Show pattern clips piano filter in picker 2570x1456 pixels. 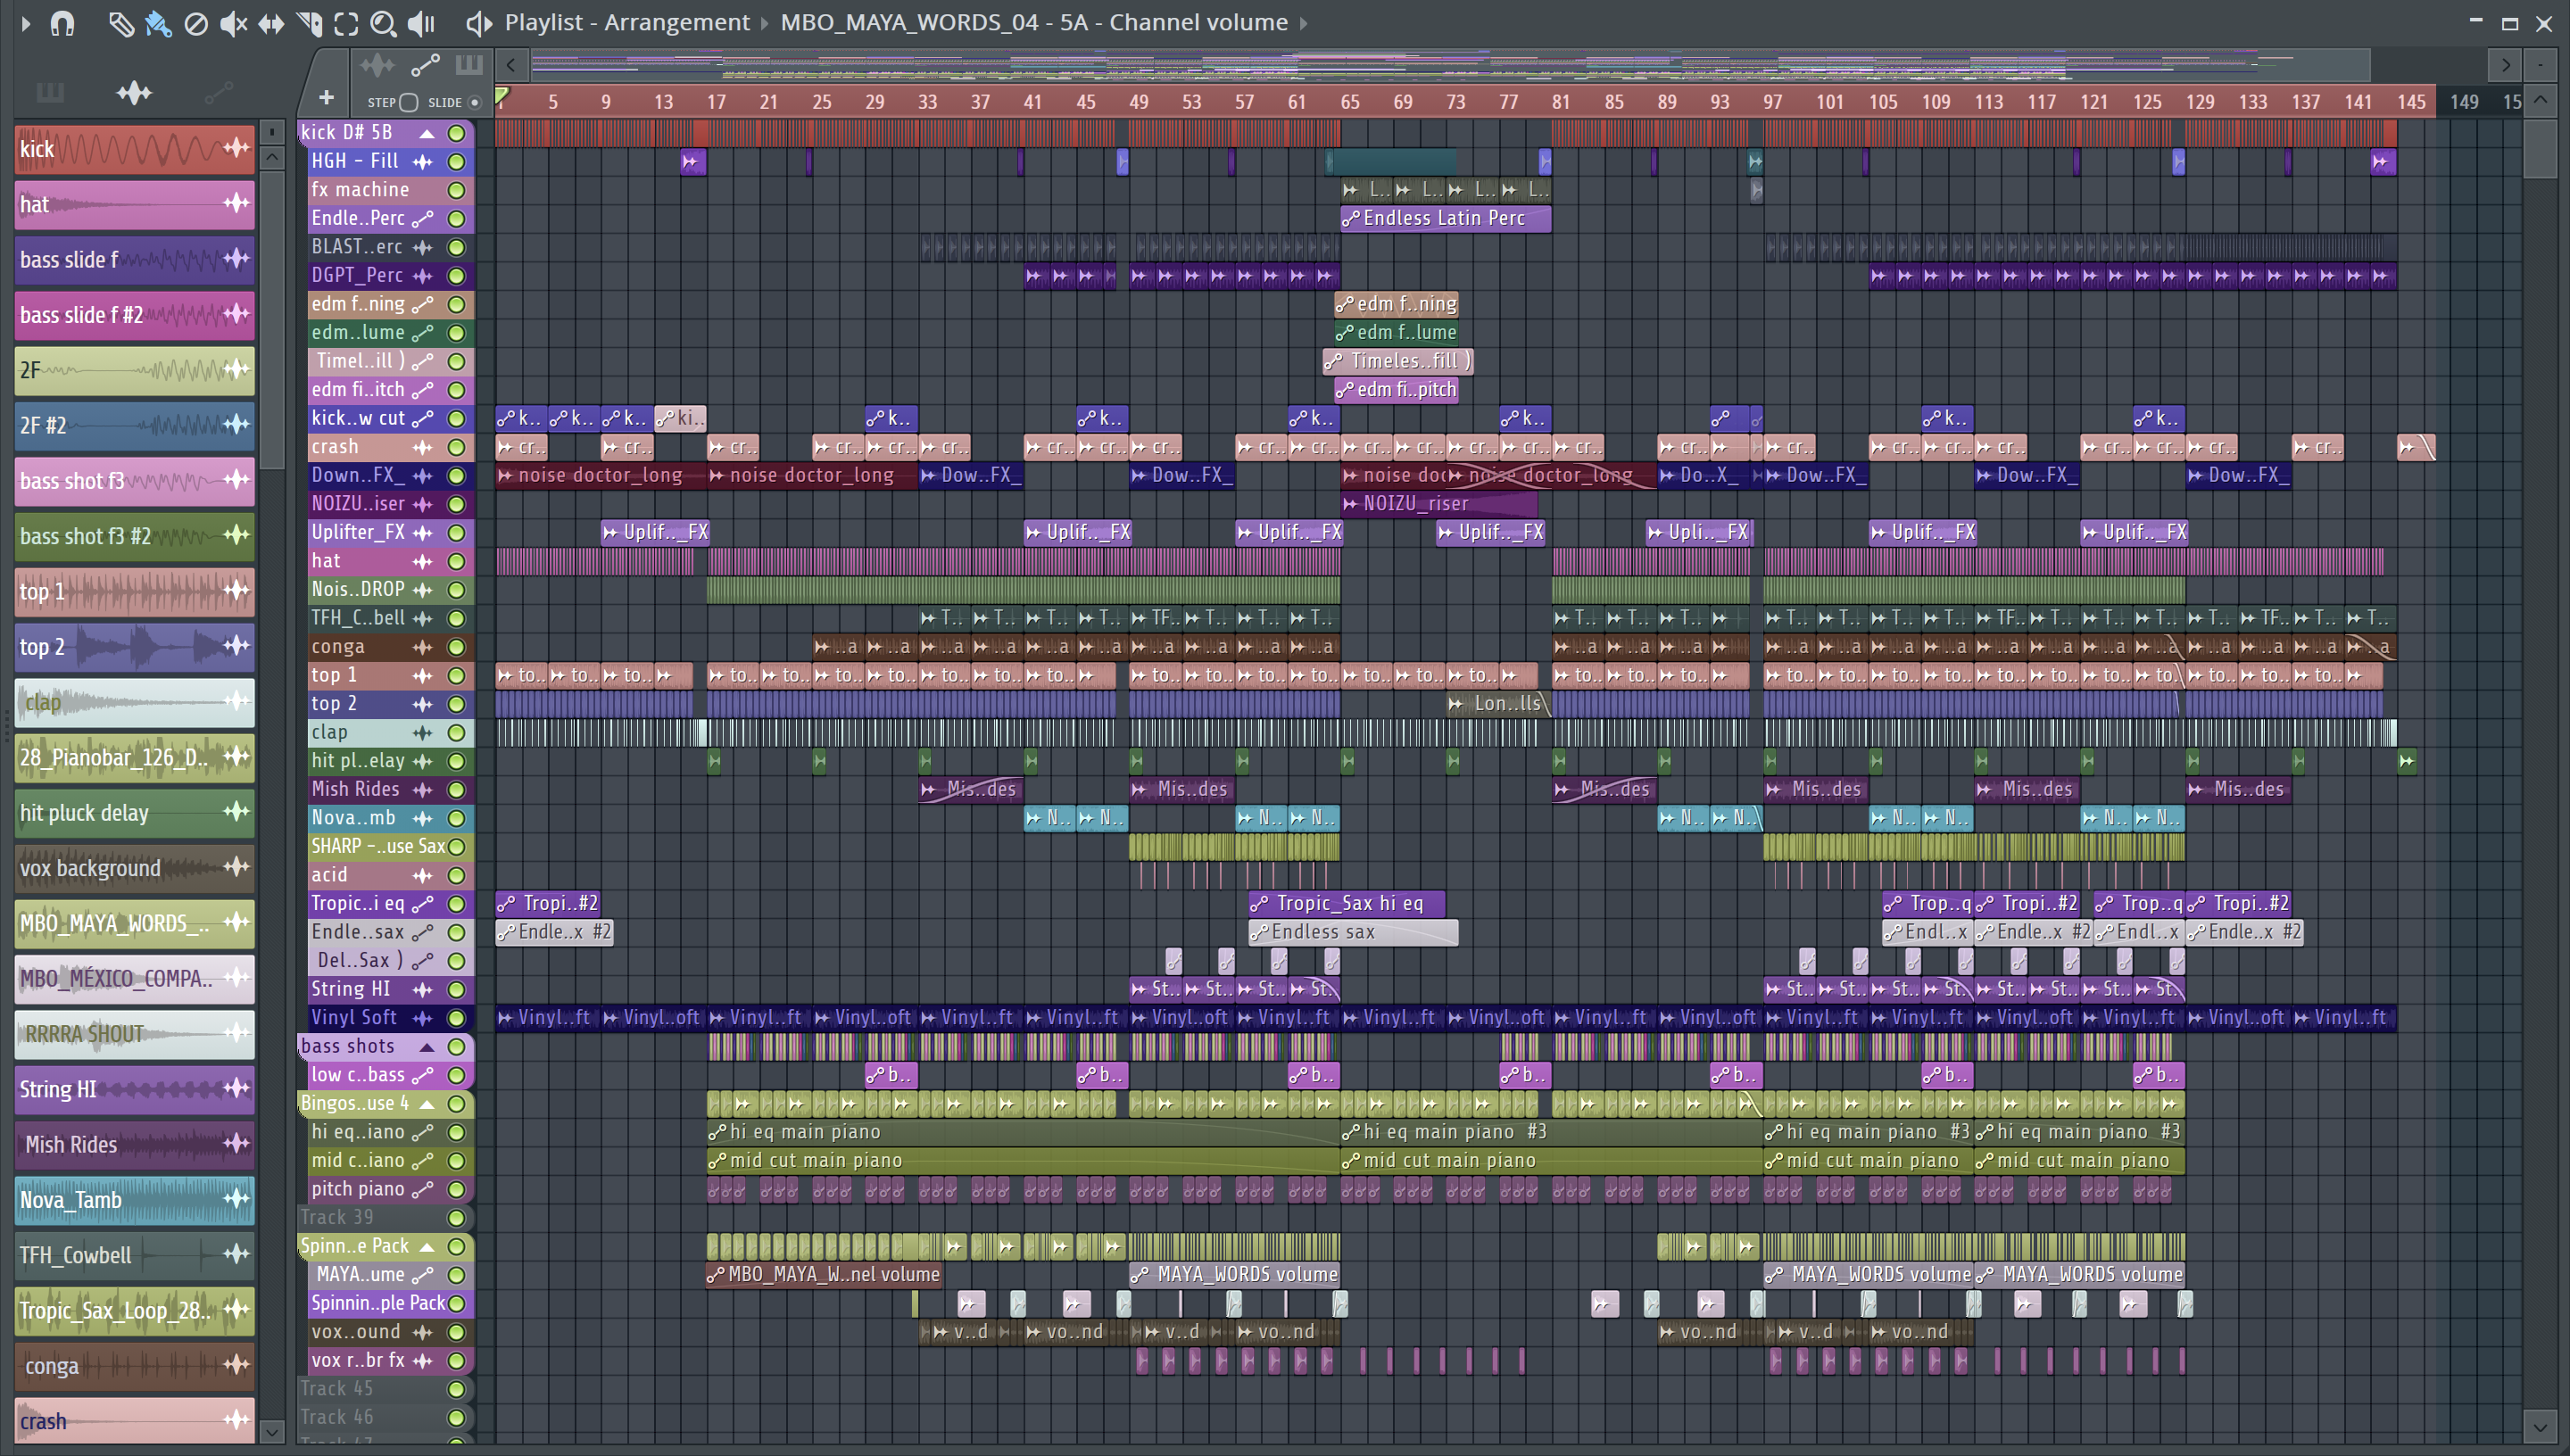point(49,93)
